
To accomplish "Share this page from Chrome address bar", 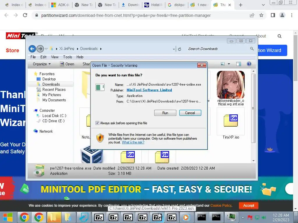I will [252, 15].
